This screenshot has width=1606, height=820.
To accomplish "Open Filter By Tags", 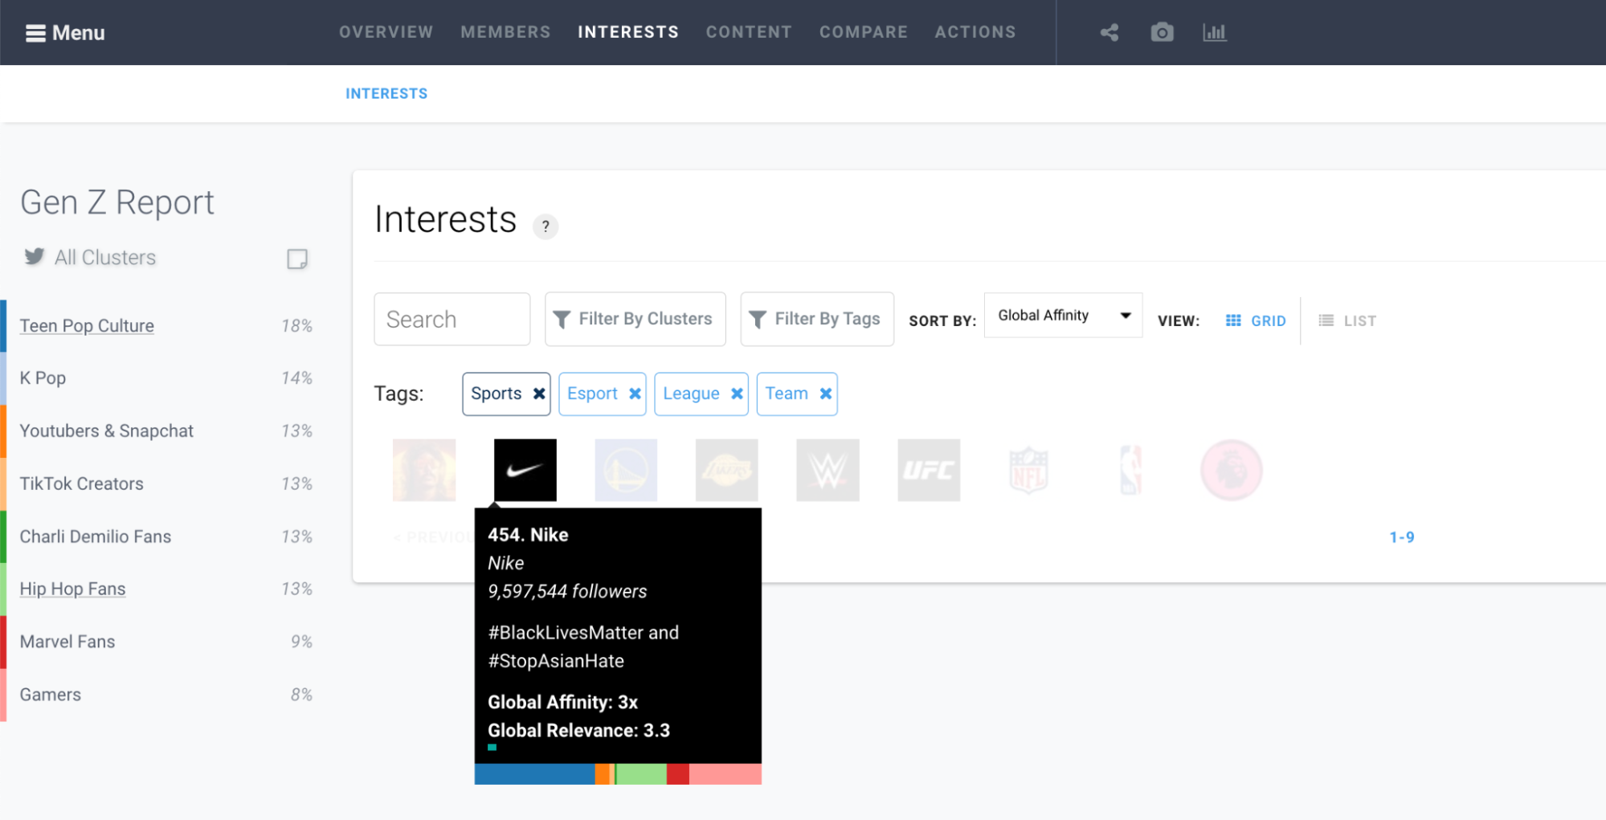I will coord(817,319).
